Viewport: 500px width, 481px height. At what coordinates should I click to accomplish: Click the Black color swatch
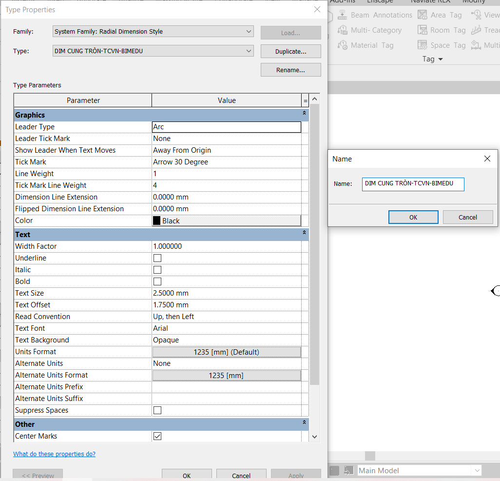coord(157,220)
